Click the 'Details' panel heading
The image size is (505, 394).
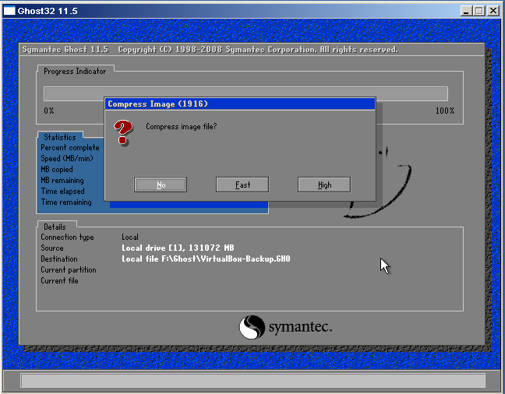(x=55, y=227)
